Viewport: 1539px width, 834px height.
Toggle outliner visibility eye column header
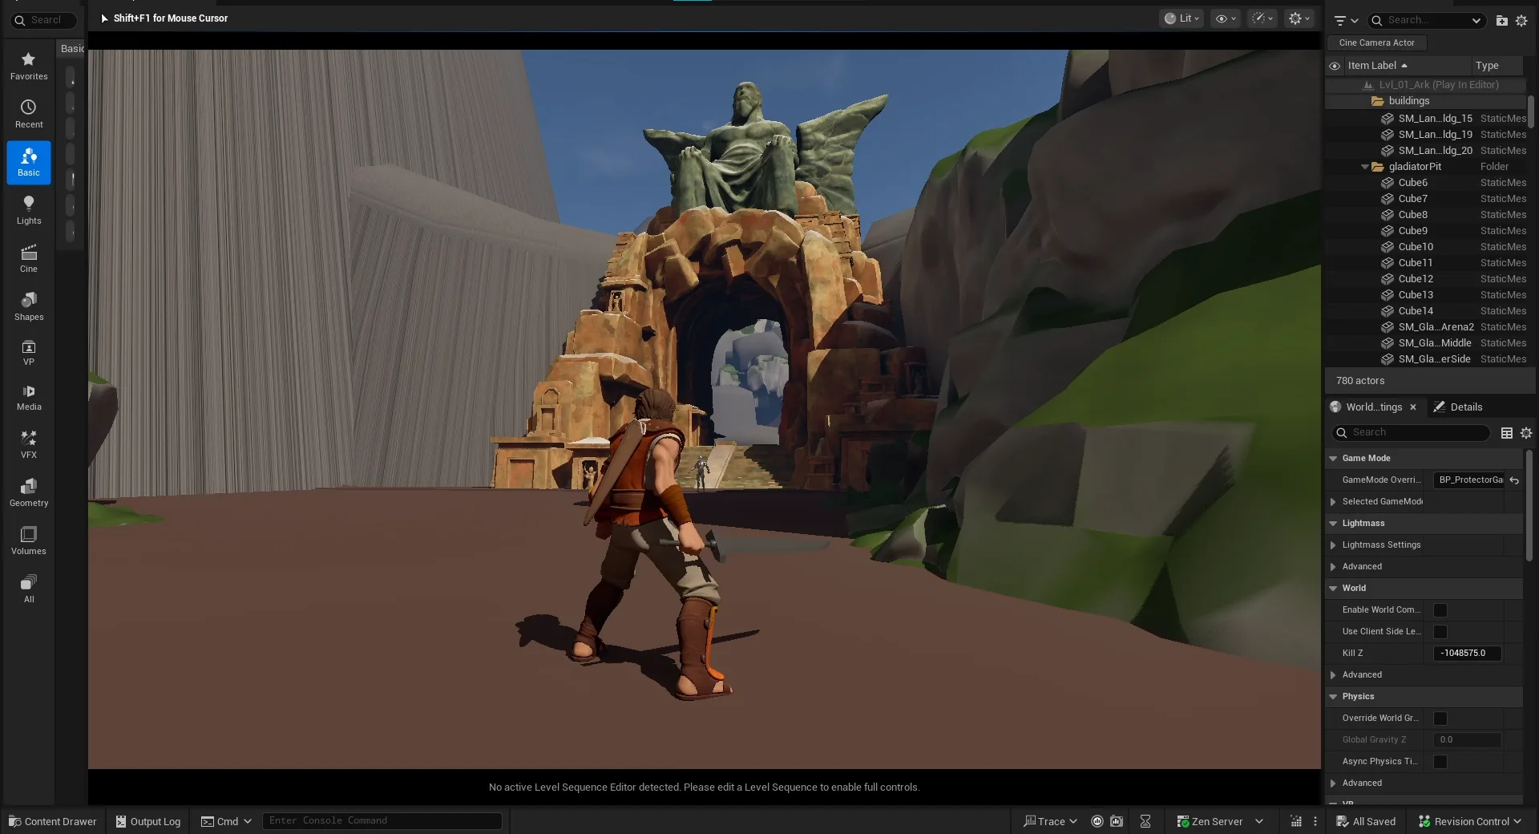point(1335,66)
